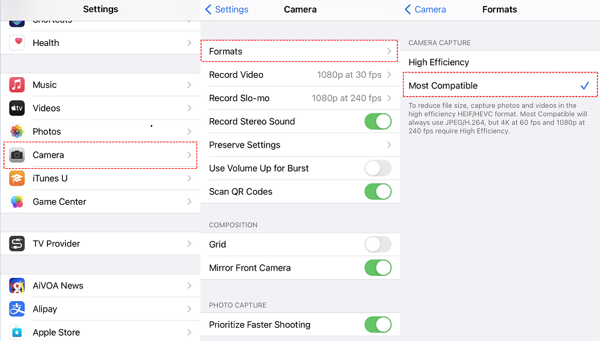Open the TV Provider icon
This screenshot has height=341, width=600.
pyautogui.click(x=17, y=244)
